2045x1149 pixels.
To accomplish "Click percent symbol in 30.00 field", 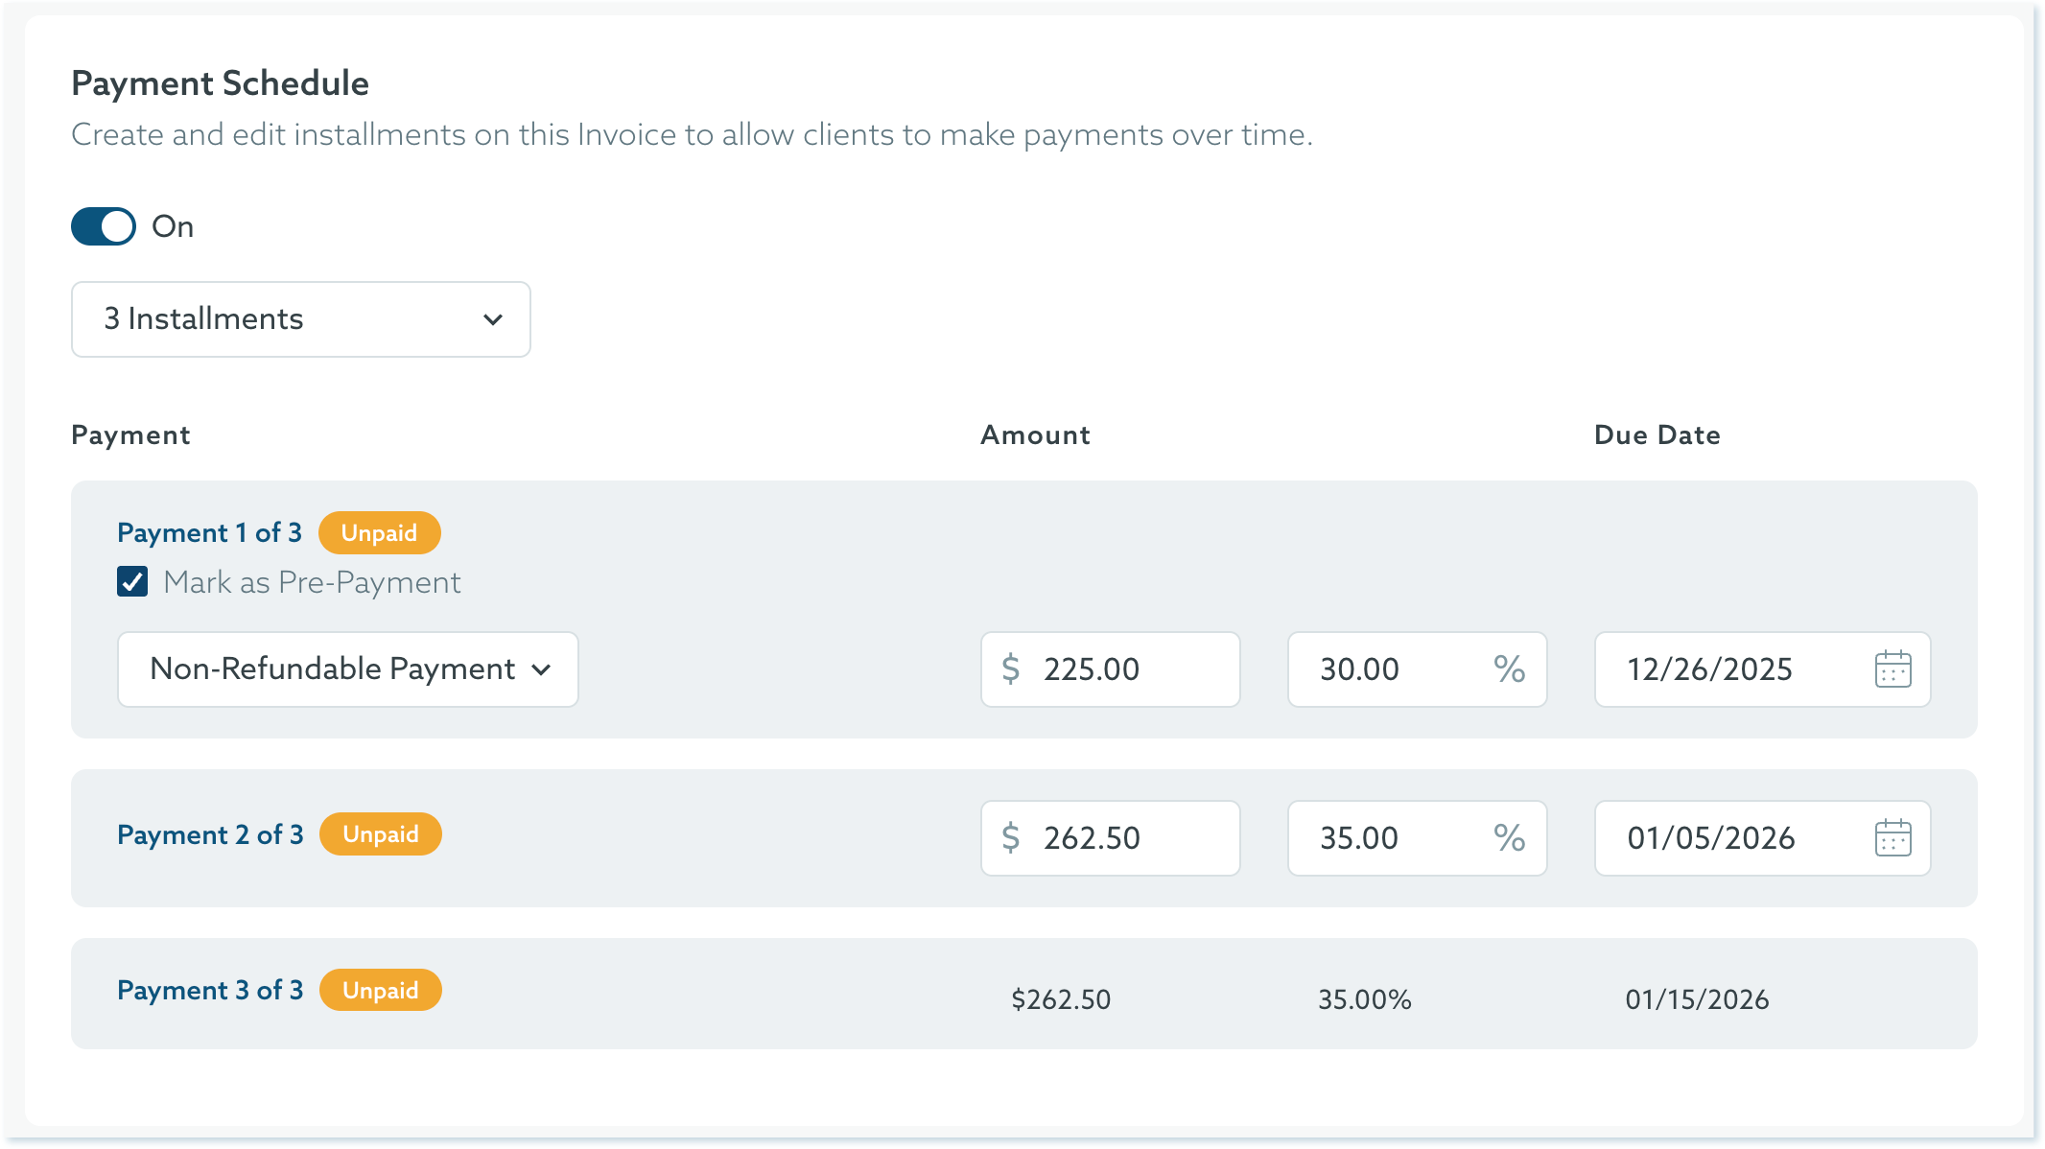I will [x=1509, y=669].
